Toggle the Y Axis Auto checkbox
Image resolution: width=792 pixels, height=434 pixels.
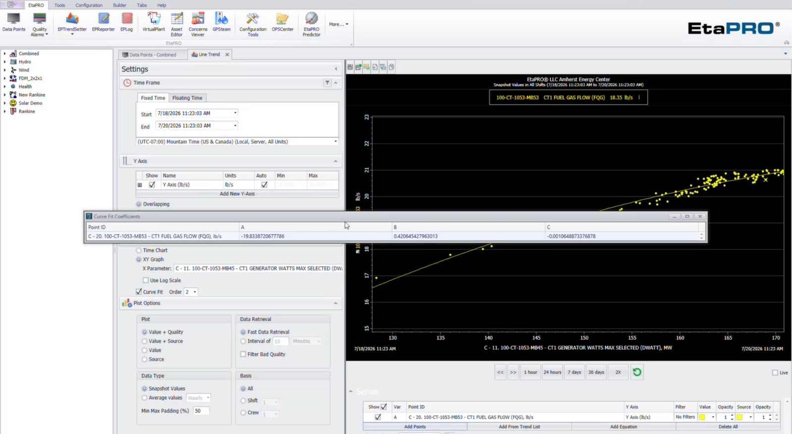(x=264, y=185)
